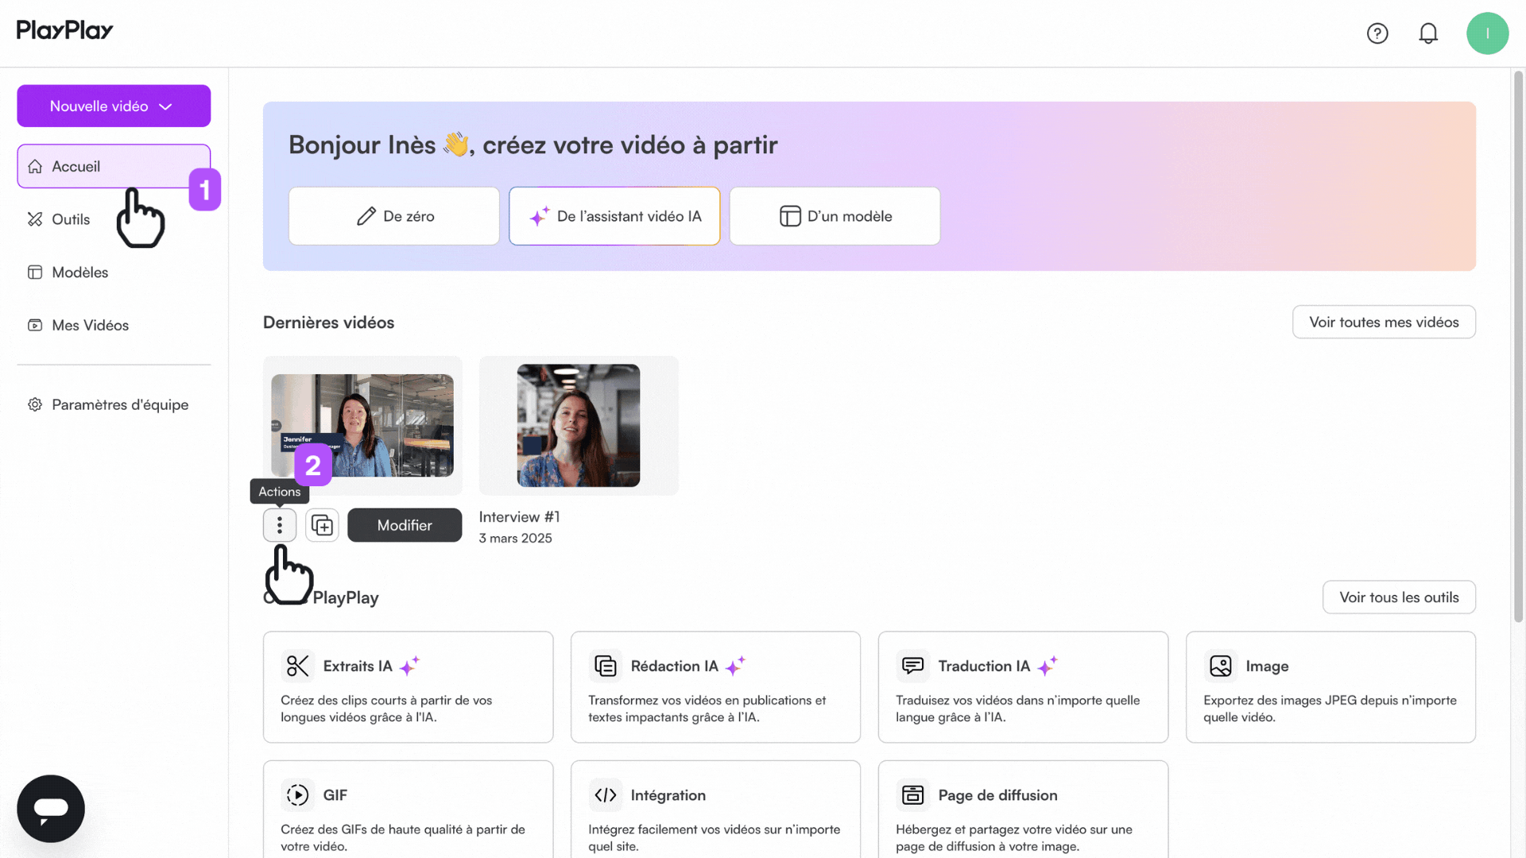The width and height of the screenshot is (1526, 858).
Task: Open the notifications bell
Action: click(x=1428, y=33)
